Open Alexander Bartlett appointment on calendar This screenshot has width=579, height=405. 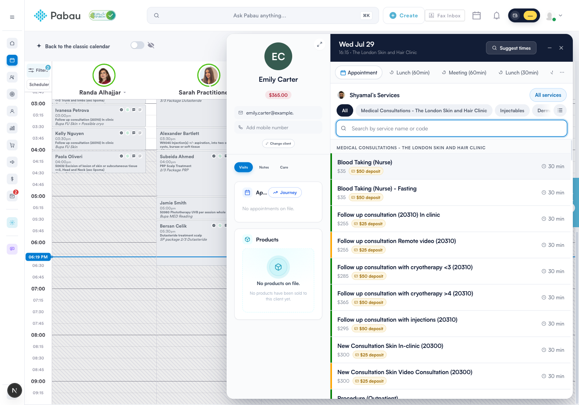pyautogui.click(x=192, y=138)
